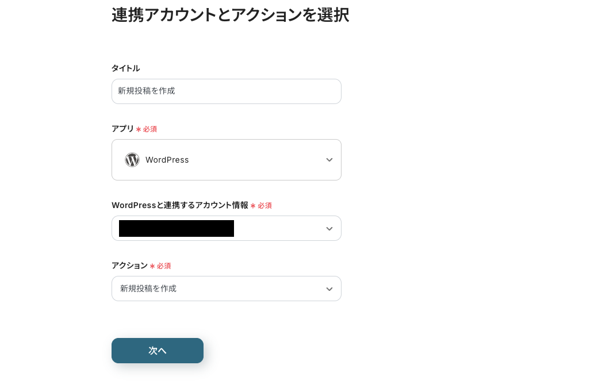The width and height of the screenshot is (606, 392).
Task: Click the page heading 連携アカウントとアクションを選択
Action: point(230,15)
